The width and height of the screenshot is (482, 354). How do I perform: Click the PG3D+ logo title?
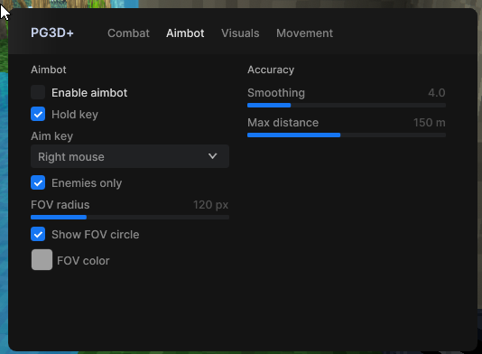point(52,33)
